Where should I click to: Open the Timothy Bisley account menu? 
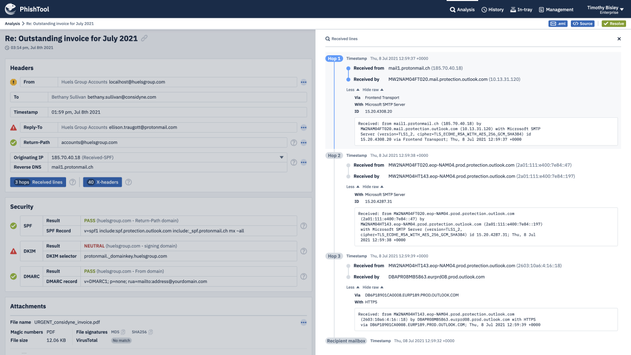tap(606, 9)
